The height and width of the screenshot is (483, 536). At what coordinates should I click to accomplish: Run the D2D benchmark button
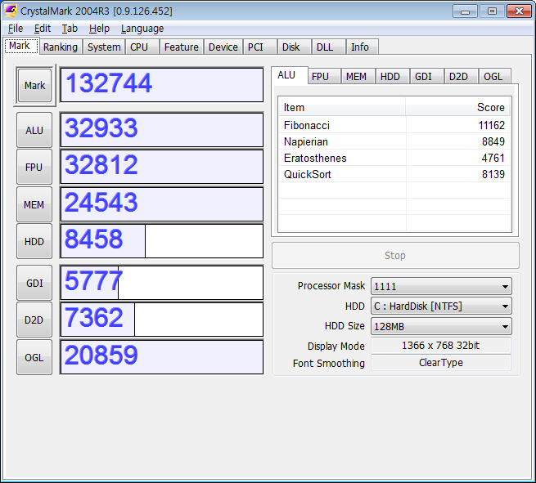click(34, 320)
